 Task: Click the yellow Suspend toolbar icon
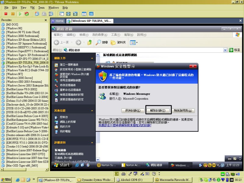tap(13, 14)
